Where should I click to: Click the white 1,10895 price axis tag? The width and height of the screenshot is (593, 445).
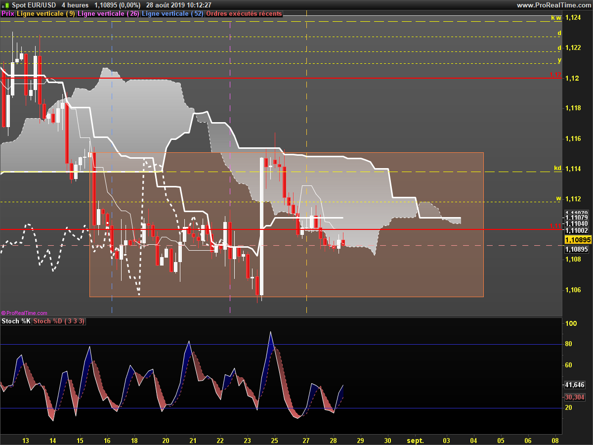click(x=576, y=249)
